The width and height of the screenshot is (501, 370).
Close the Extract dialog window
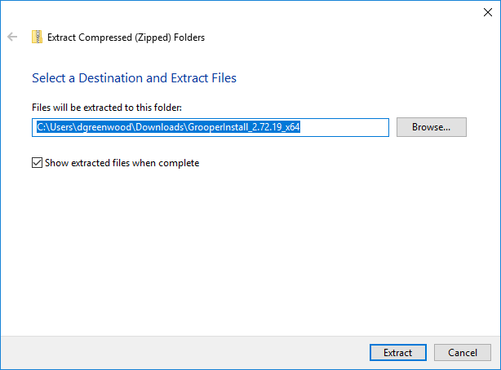pos(488,11)
